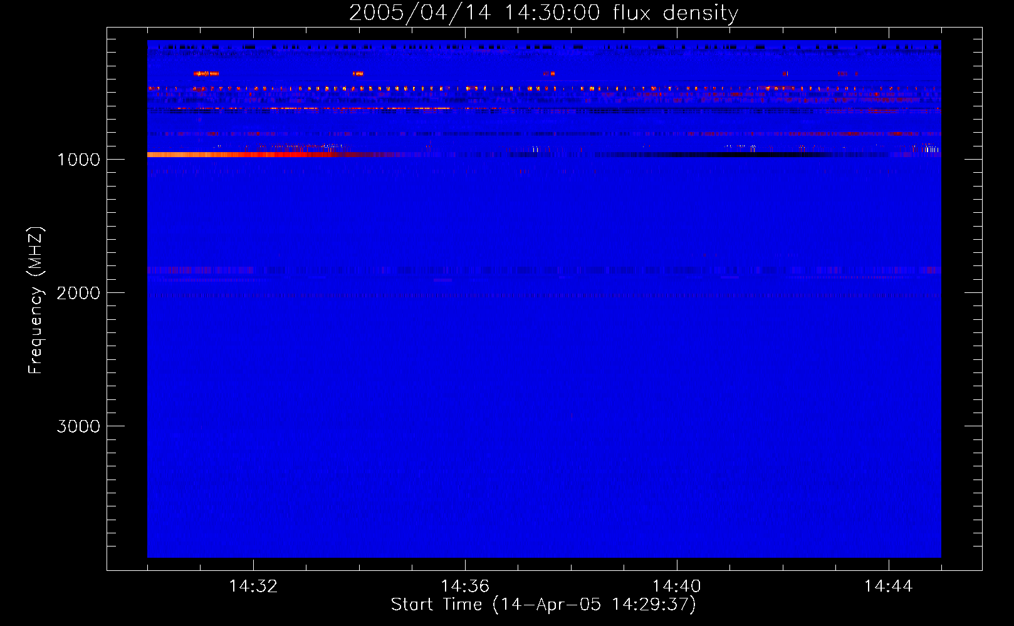Click the 1000 frequency tick label
This screenshot has height=626, width=1014.
tap(78, 160)
